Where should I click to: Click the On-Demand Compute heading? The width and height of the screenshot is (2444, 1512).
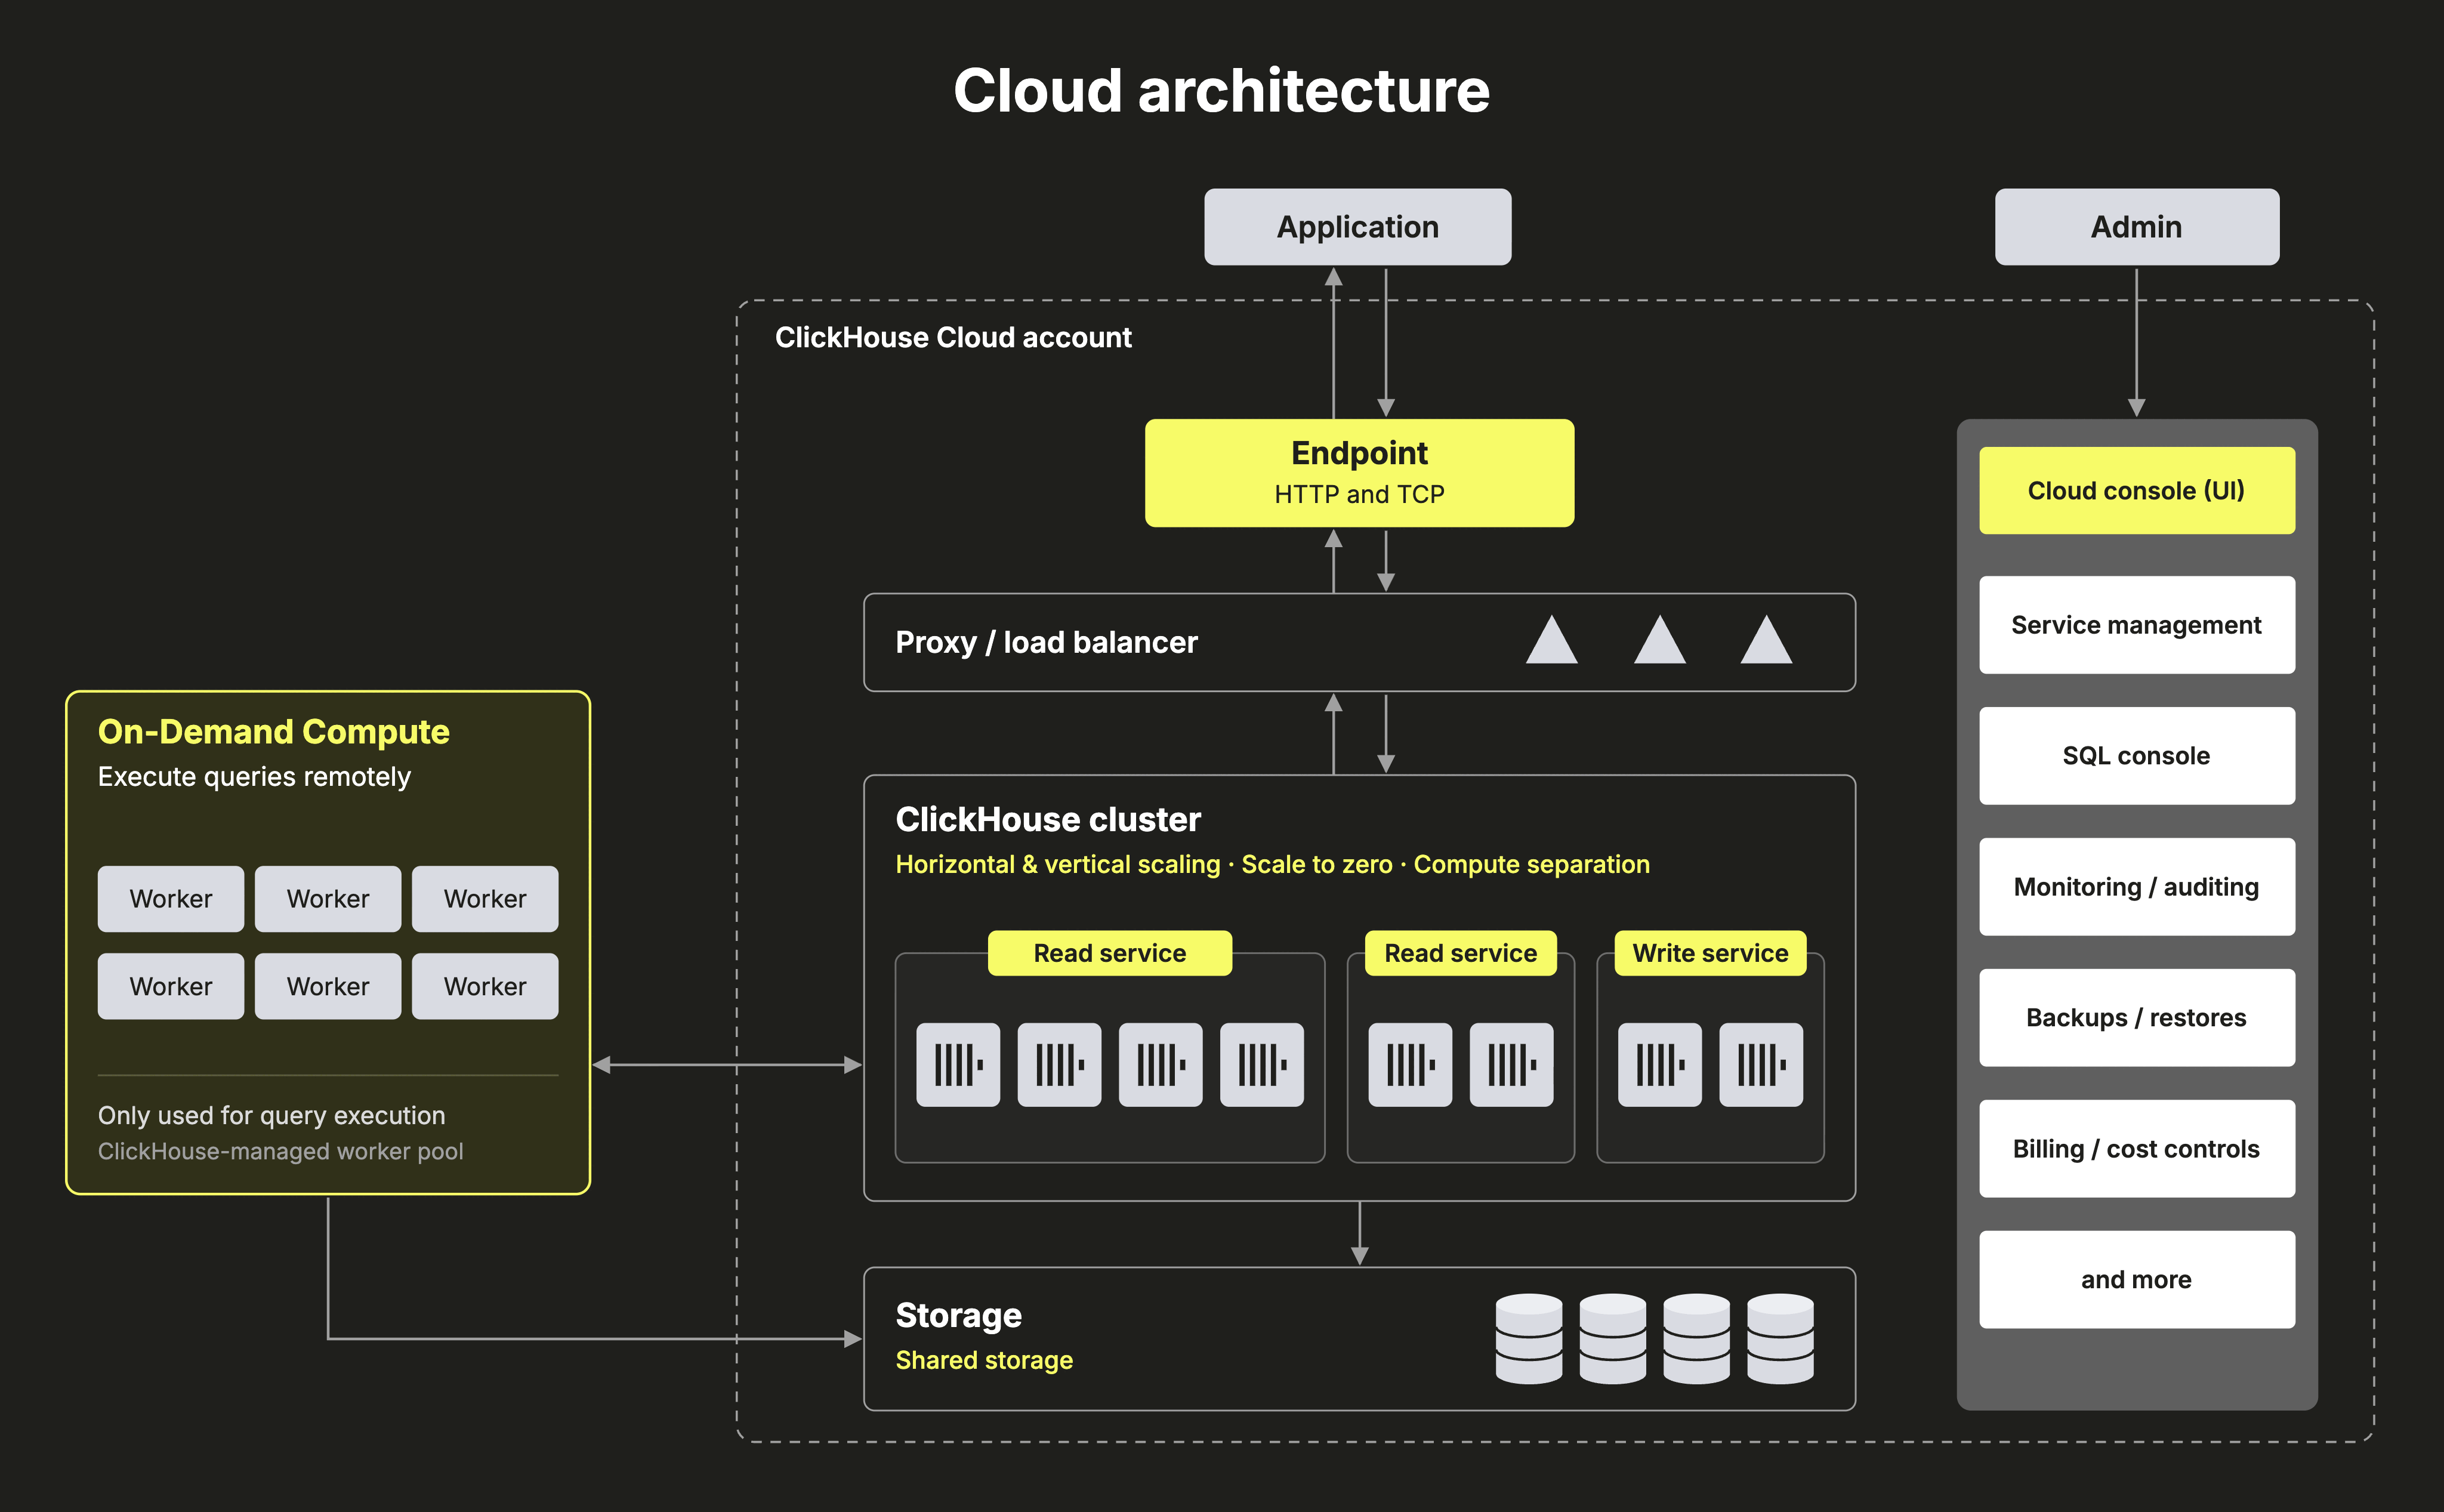274,732
